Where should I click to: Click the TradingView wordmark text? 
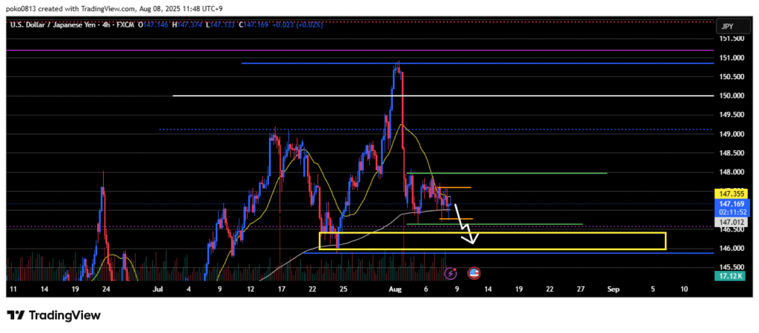tap(64, 315)
